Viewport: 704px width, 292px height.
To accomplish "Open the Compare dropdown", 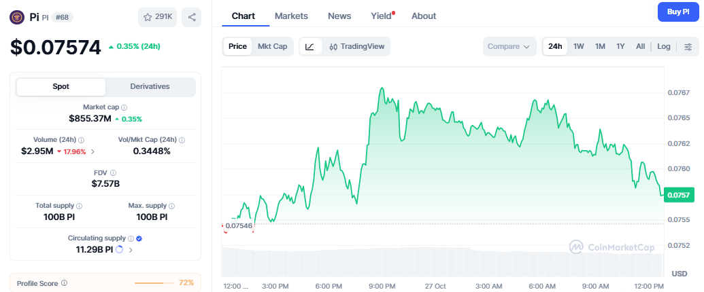I will (x=509, y=47).
